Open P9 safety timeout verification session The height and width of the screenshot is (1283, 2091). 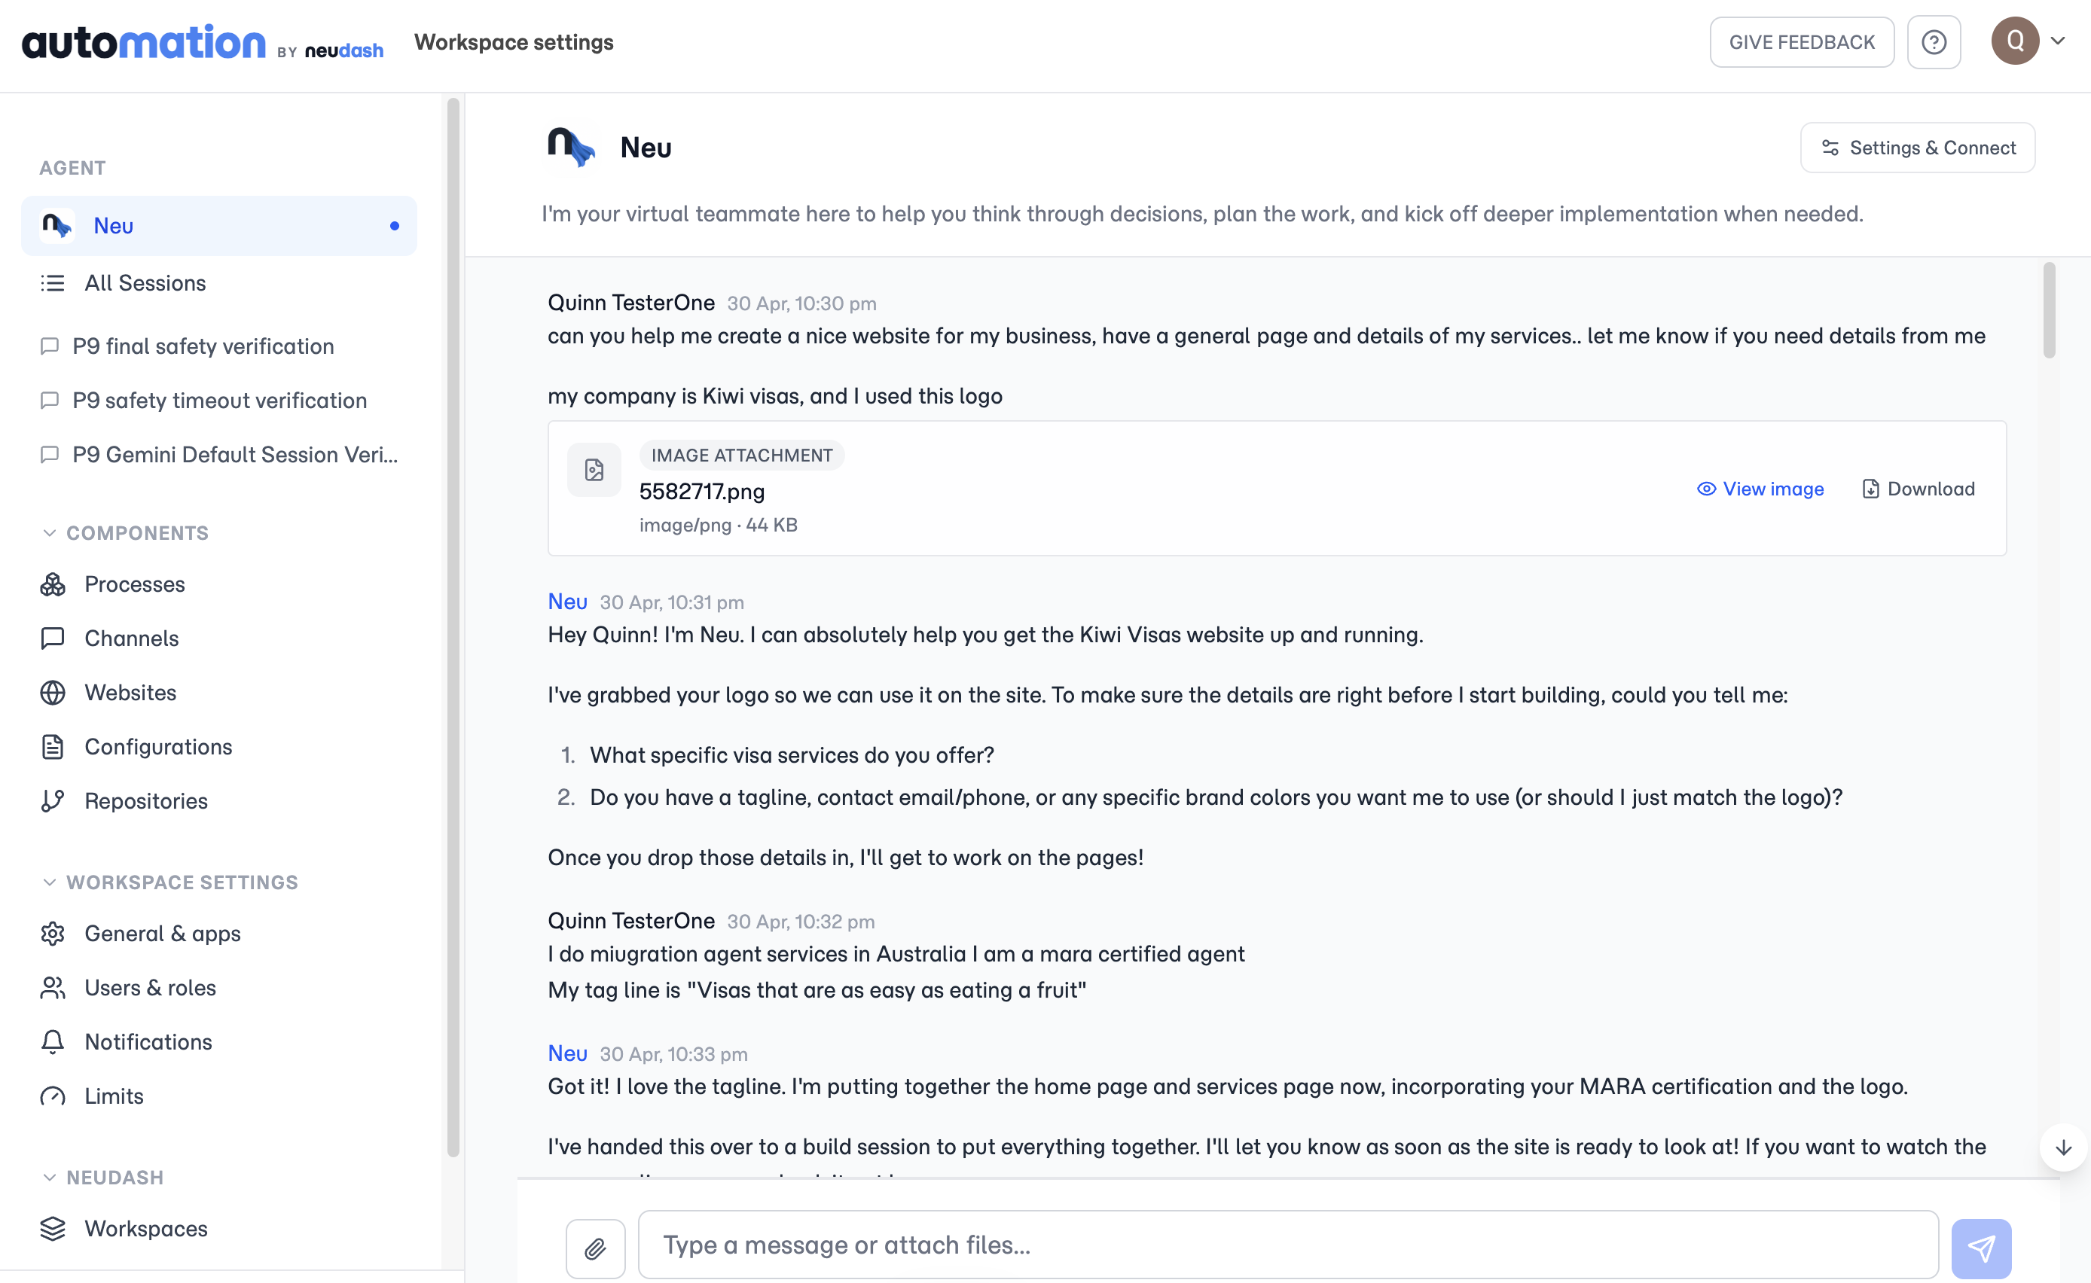(219, 401)
